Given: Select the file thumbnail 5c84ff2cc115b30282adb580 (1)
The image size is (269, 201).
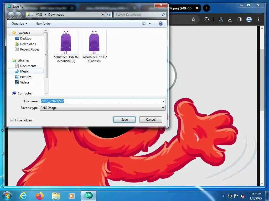Looking at the screenshot, I should (66, 47).
